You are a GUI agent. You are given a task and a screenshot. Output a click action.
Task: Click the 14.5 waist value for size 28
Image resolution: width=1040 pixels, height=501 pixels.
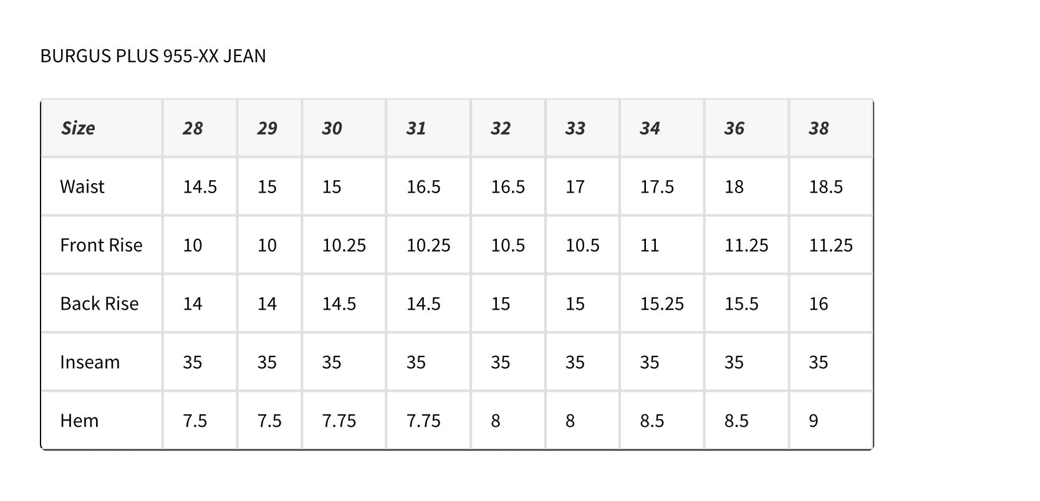tap(200, 187)
